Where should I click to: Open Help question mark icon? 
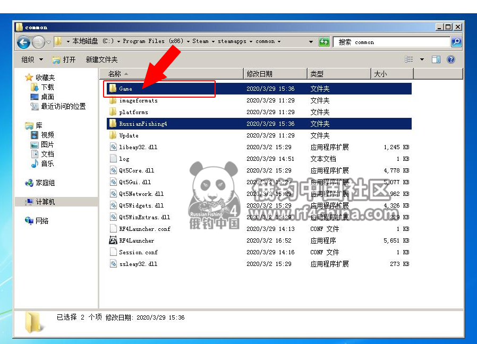(x=451, y=59)
